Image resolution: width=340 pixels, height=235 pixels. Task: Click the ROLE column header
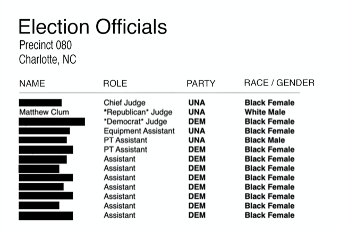(115, 83)
